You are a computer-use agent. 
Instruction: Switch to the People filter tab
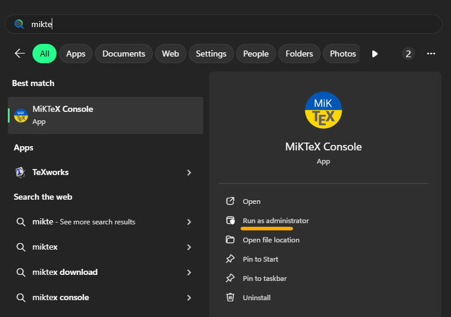pyautogui.click(x=256, y=54)
